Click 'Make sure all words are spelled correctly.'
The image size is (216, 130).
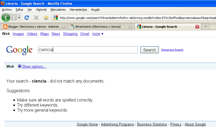click(55, 100)
